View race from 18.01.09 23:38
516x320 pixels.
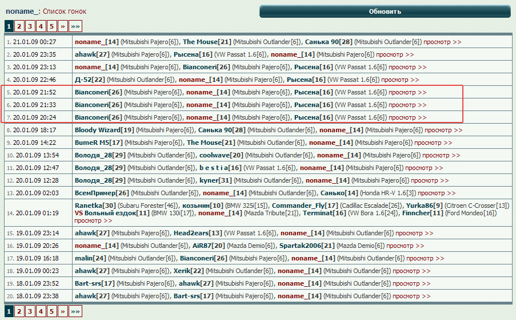pyautogui.click(x=411, y=297)
